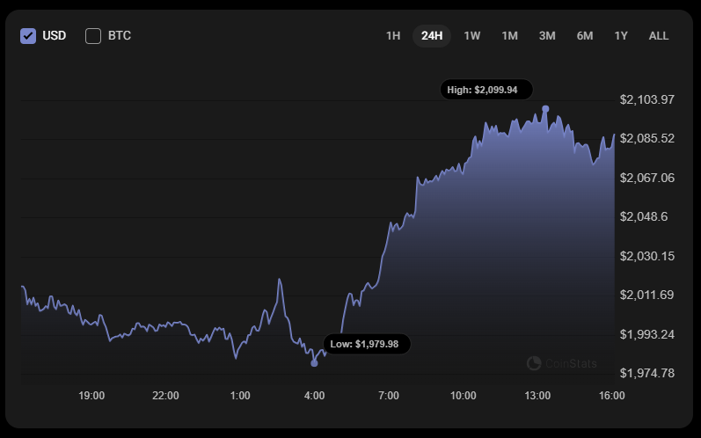
Task: Select the low price point marker
Action: [x=314, y=363]
